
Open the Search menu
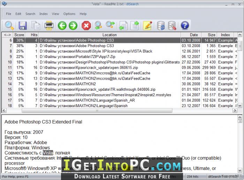point(30,14)
